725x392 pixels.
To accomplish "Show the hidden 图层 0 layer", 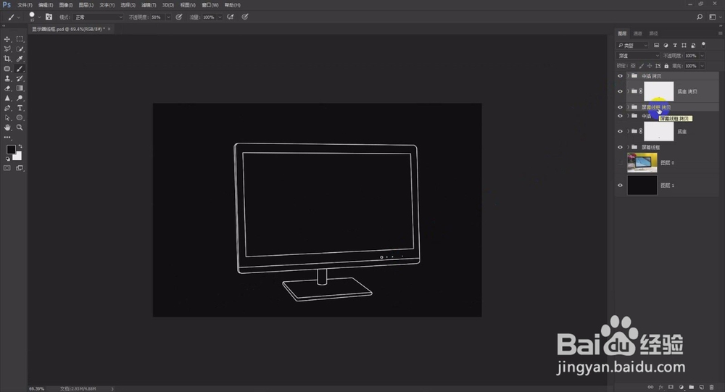I will pos(620,163).
